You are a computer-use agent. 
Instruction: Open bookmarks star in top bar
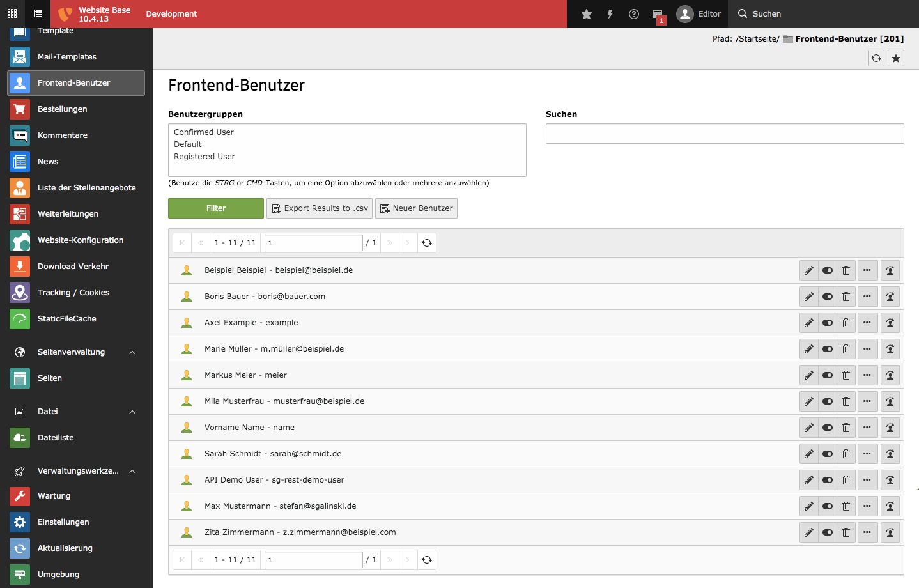587,14
